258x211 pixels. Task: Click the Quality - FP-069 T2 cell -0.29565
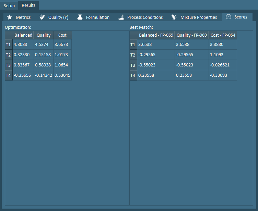pyautogui.click(x=192, y=55)
